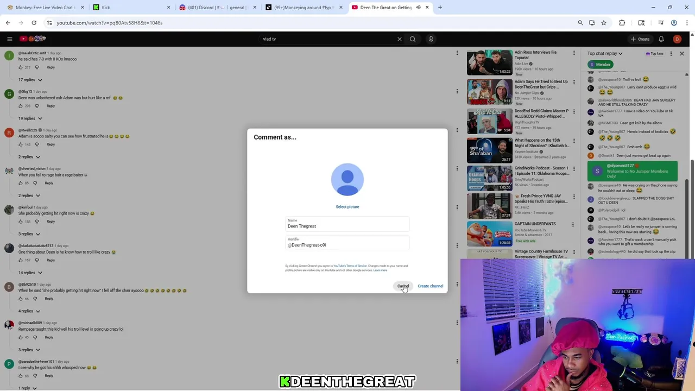Open the YouTube Create button

[x=640, y=39]
